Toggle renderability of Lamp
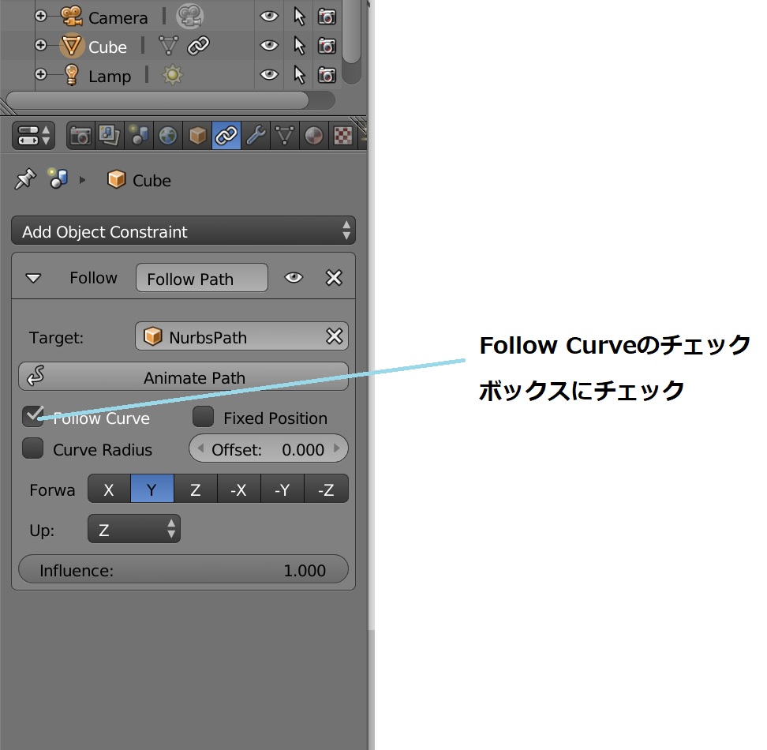The width and height of the screenshot is (767, 750). coord(327,75)
